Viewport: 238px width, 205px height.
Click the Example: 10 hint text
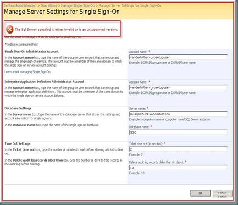point(137,173)
